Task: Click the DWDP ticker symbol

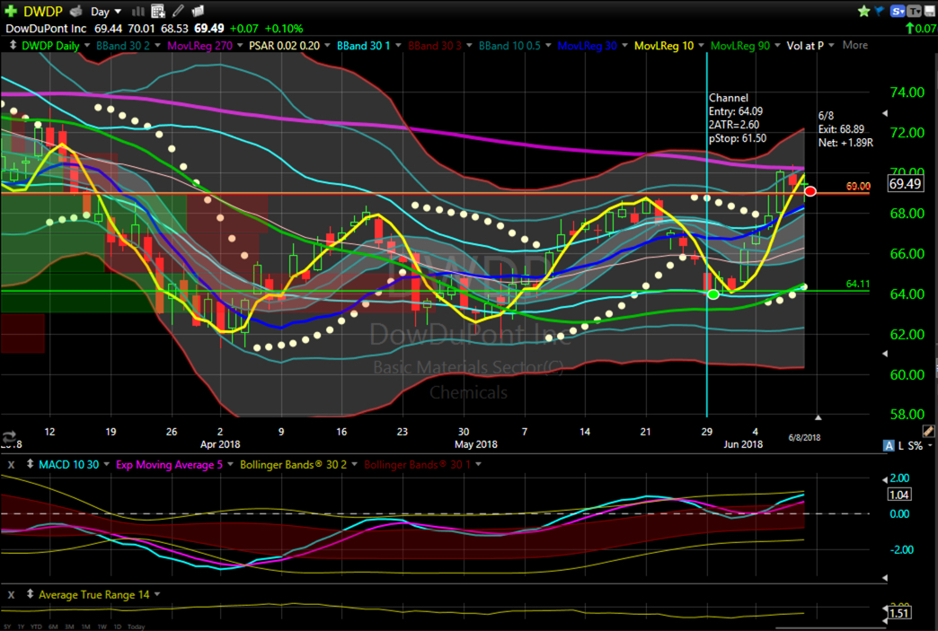Action: coord(43,12)
